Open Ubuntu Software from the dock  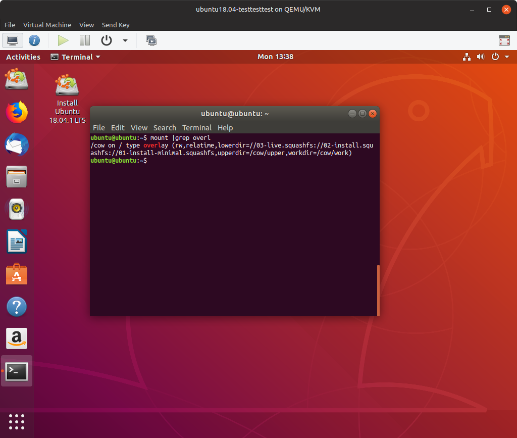(17, 274)
